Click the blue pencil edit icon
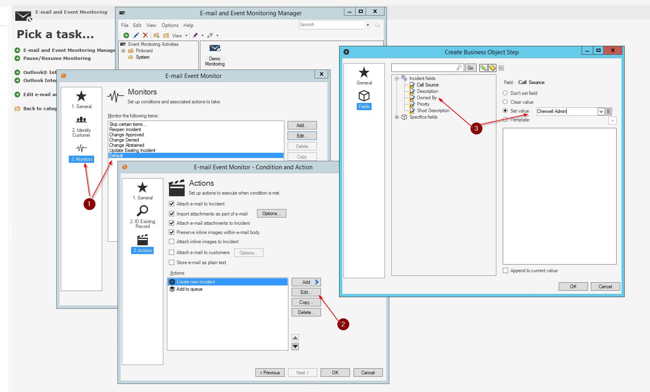Image resolution: width=650 pixels, height=392 pixels. tap(136, 35)
